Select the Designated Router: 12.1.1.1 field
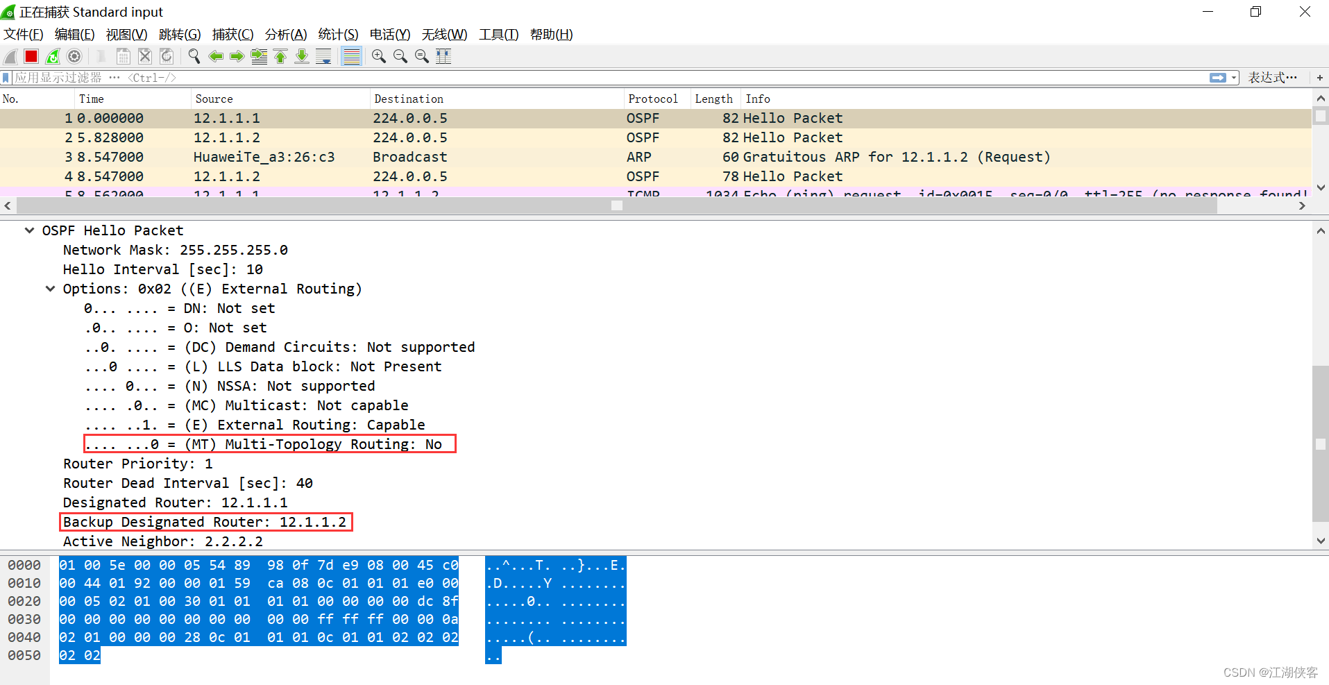Viewport: 1329px width, 685px height. 176,502
